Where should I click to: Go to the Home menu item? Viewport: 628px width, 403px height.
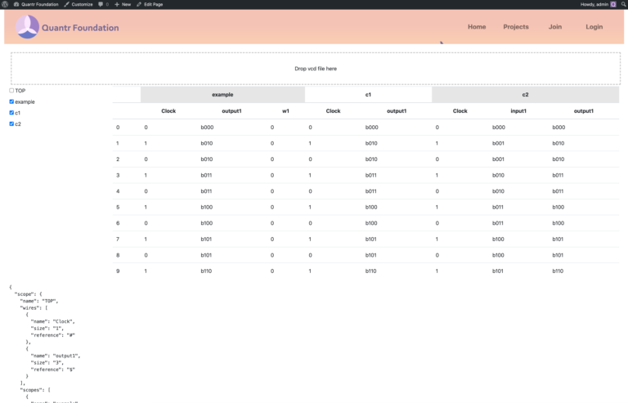click(477, 27)
